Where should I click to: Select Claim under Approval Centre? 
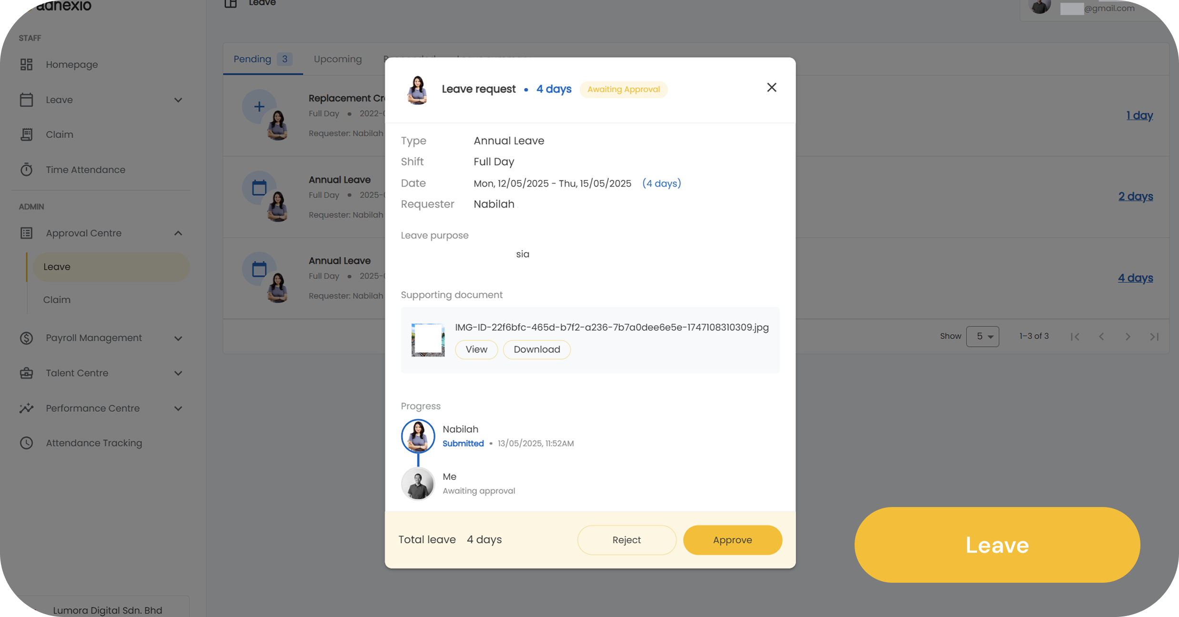coord(57,300)
